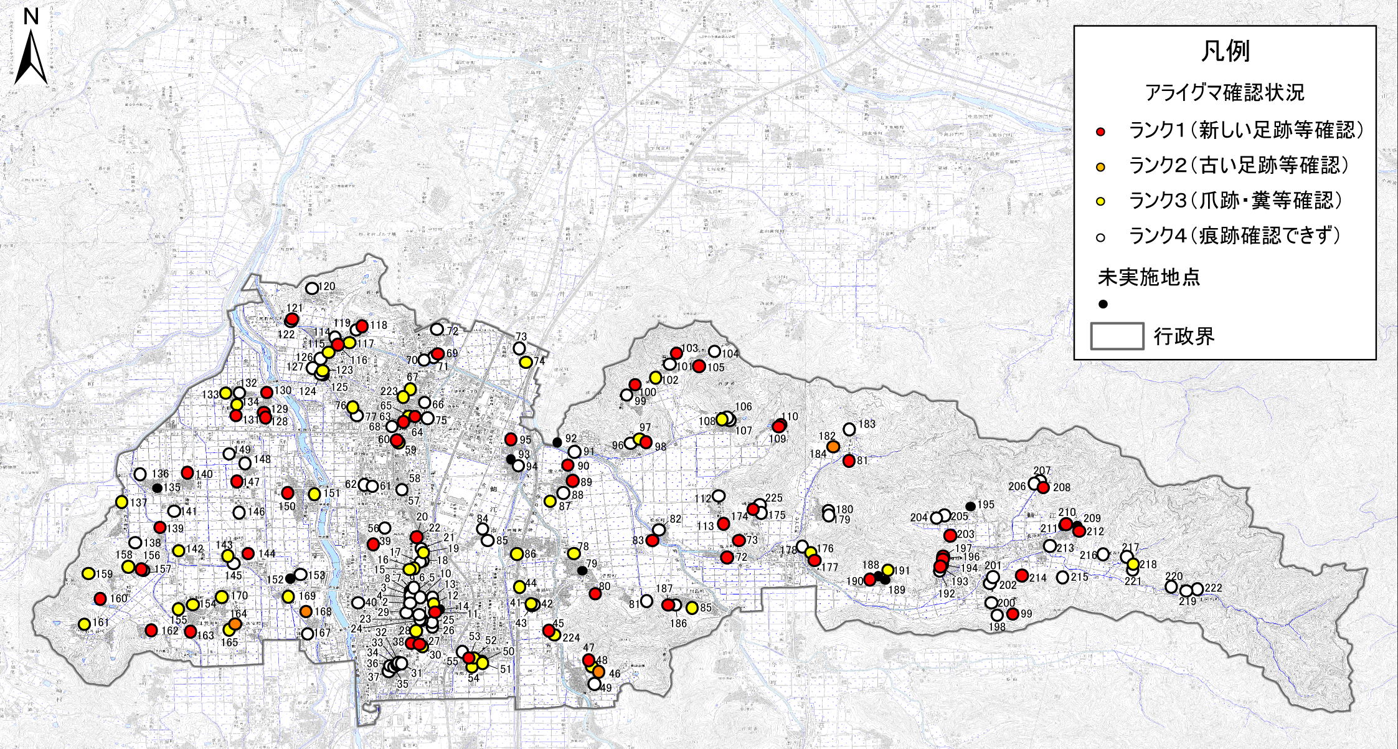Viewport: 1398px width, 749px height.
Task: Click red marker at point 150
Action: tap(287, 493)
